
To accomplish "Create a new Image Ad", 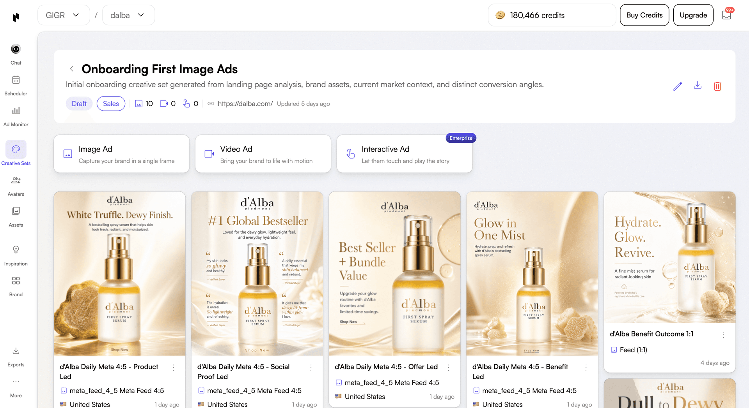I will (122, 154).
